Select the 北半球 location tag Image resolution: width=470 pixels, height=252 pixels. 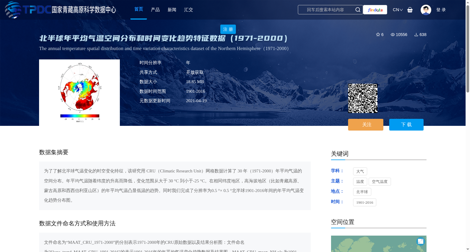pyautogui.click(x=362, y=192)
